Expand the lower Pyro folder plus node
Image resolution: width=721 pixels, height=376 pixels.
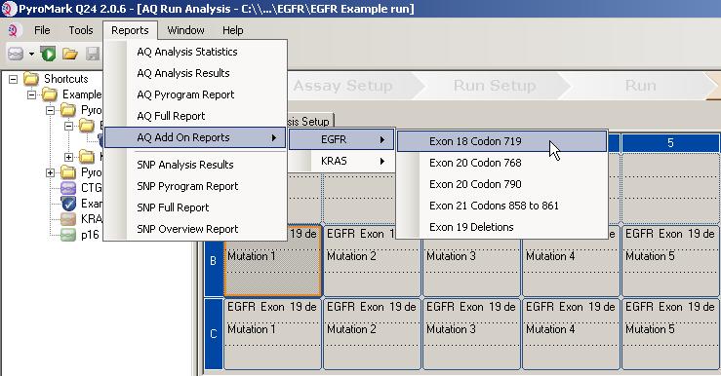[50, 172]
